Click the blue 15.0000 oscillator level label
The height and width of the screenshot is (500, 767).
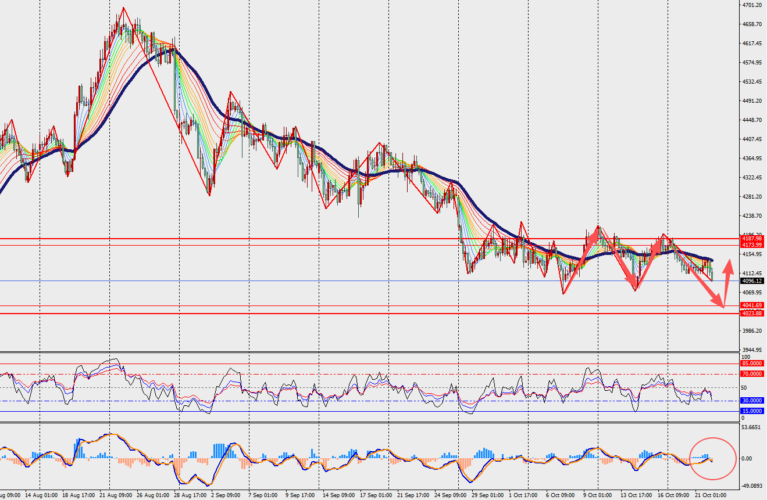pos(752,411)
